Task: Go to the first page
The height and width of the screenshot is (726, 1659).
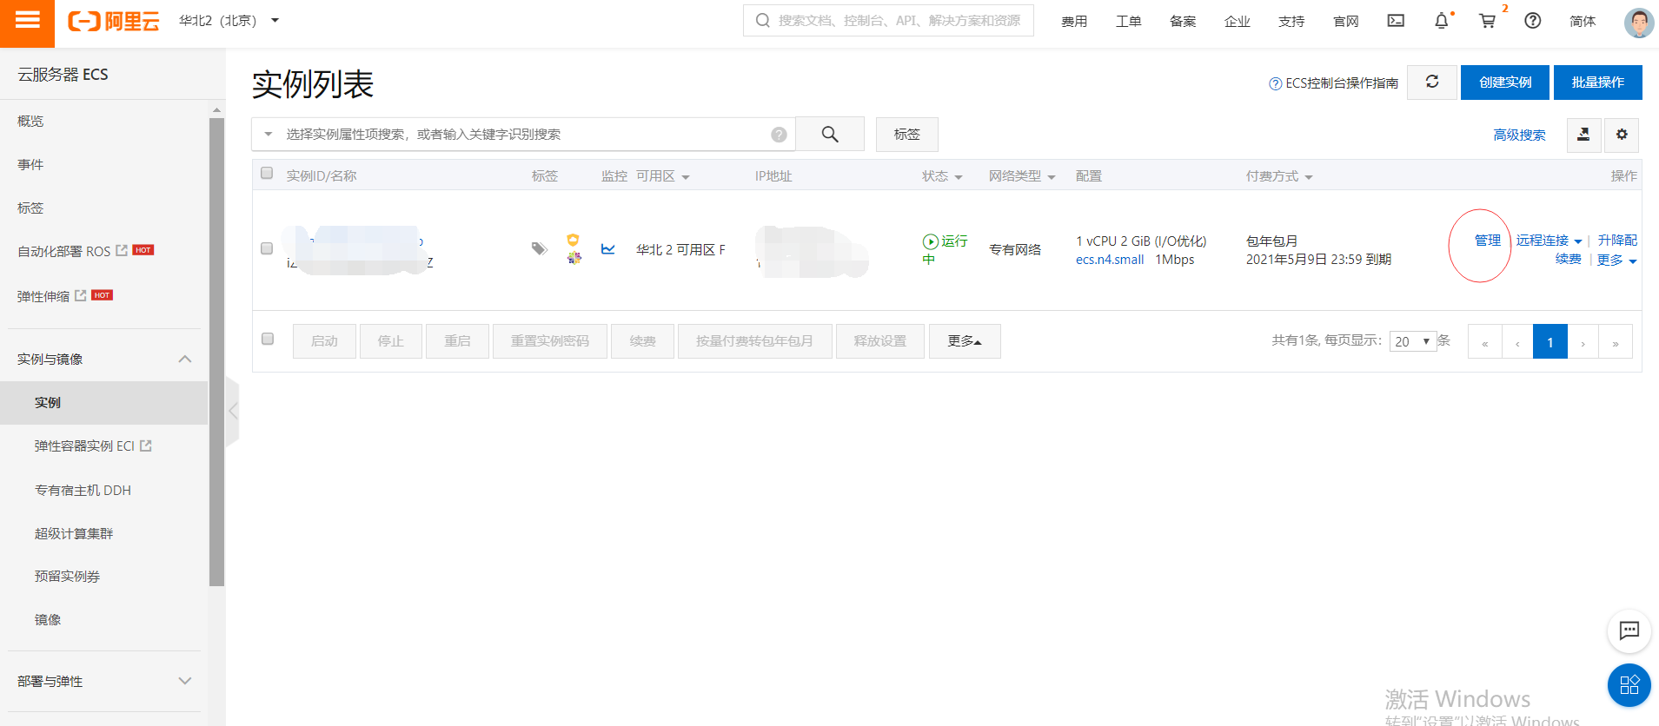Action: (x=1484, y=341)
